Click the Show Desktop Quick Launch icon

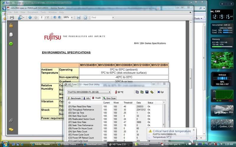(x=13, y=144)
